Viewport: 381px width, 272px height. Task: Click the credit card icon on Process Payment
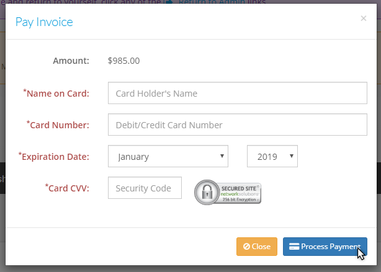click(294, 246)
